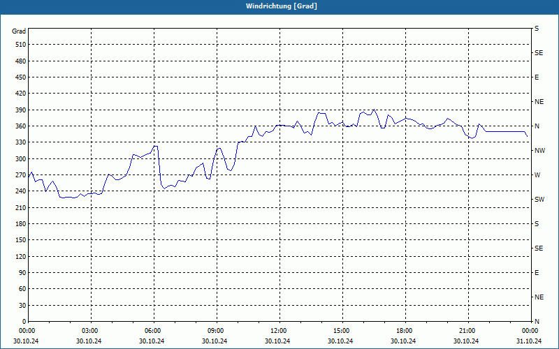Click the 03:00 time axis label

[90, 331]
